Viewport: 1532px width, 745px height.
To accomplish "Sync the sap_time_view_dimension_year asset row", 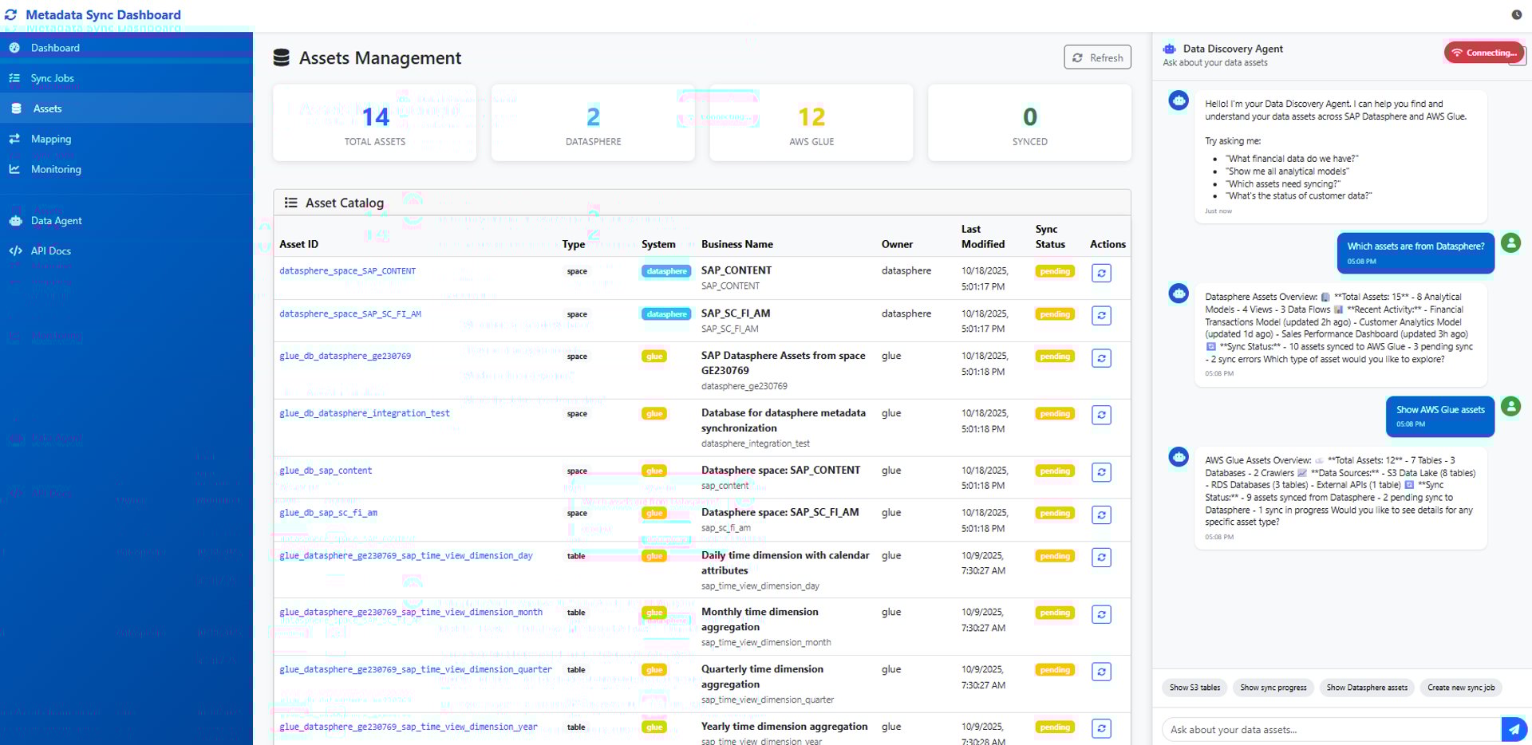I will click(1101, 728).
